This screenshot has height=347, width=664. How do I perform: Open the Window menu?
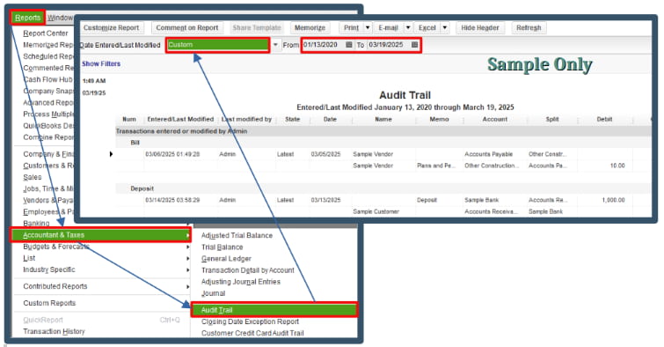click(60, 18)
